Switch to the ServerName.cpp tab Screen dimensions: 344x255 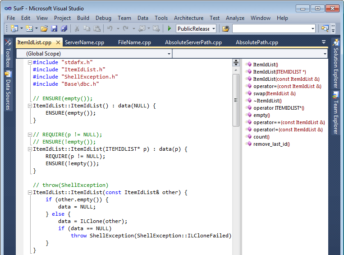tap(84, 42)
